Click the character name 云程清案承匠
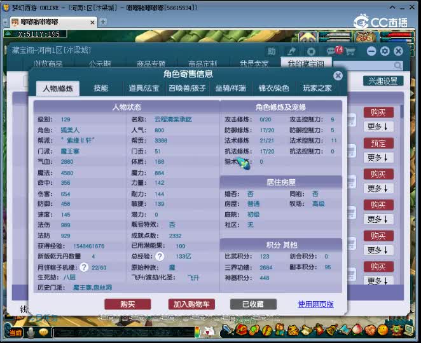The height and width of the screenshot is (343, 421). point(173,119)
